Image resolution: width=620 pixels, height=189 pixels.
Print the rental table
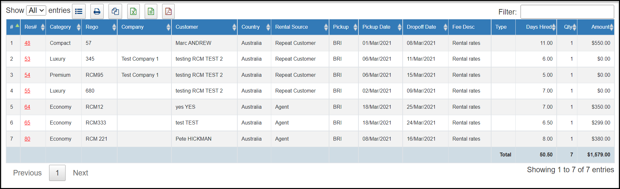pos(97,12)
